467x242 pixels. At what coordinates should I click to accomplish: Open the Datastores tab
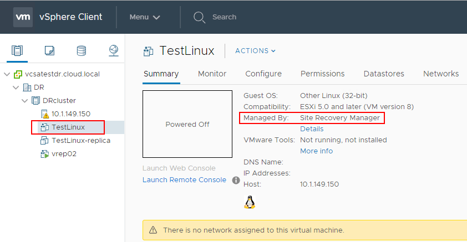click(384, 74)
